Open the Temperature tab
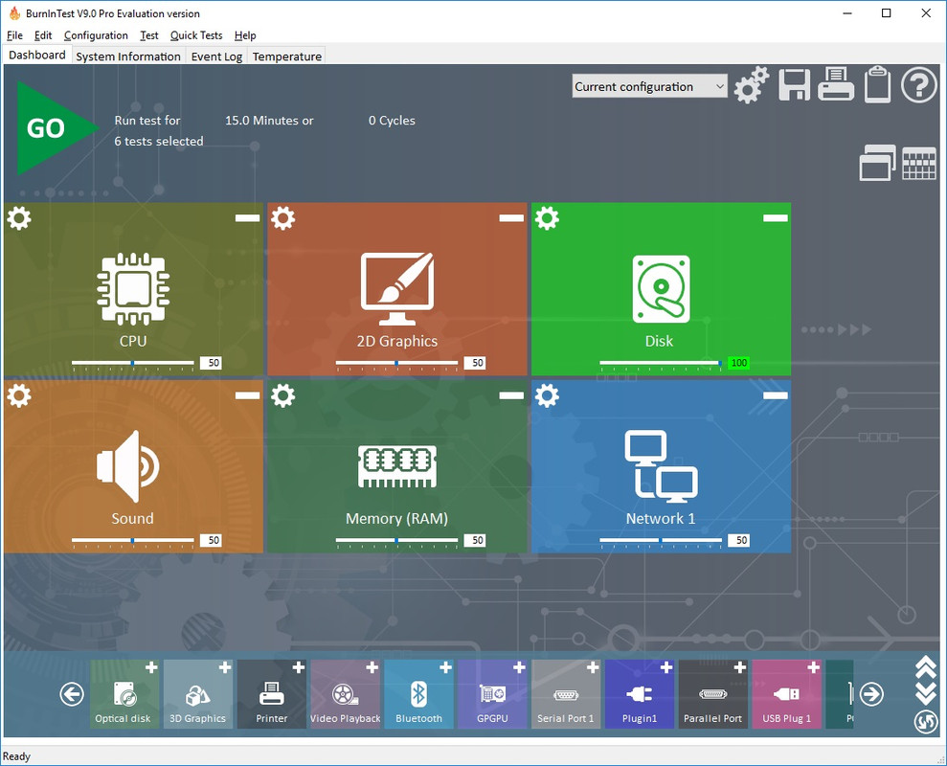Image resolution: width=947 pixels, height=766 pixels. click(x=287, y=56)
